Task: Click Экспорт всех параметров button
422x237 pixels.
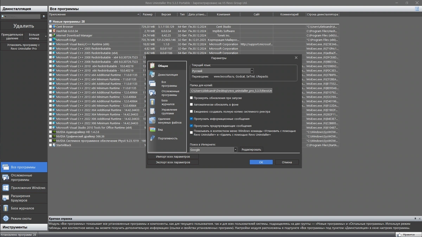Action: [173, 162]
